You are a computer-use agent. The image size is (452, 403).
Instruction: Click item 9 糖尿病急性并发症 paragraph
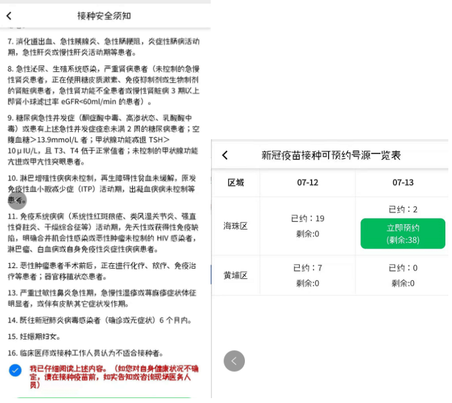coord(103,140)
